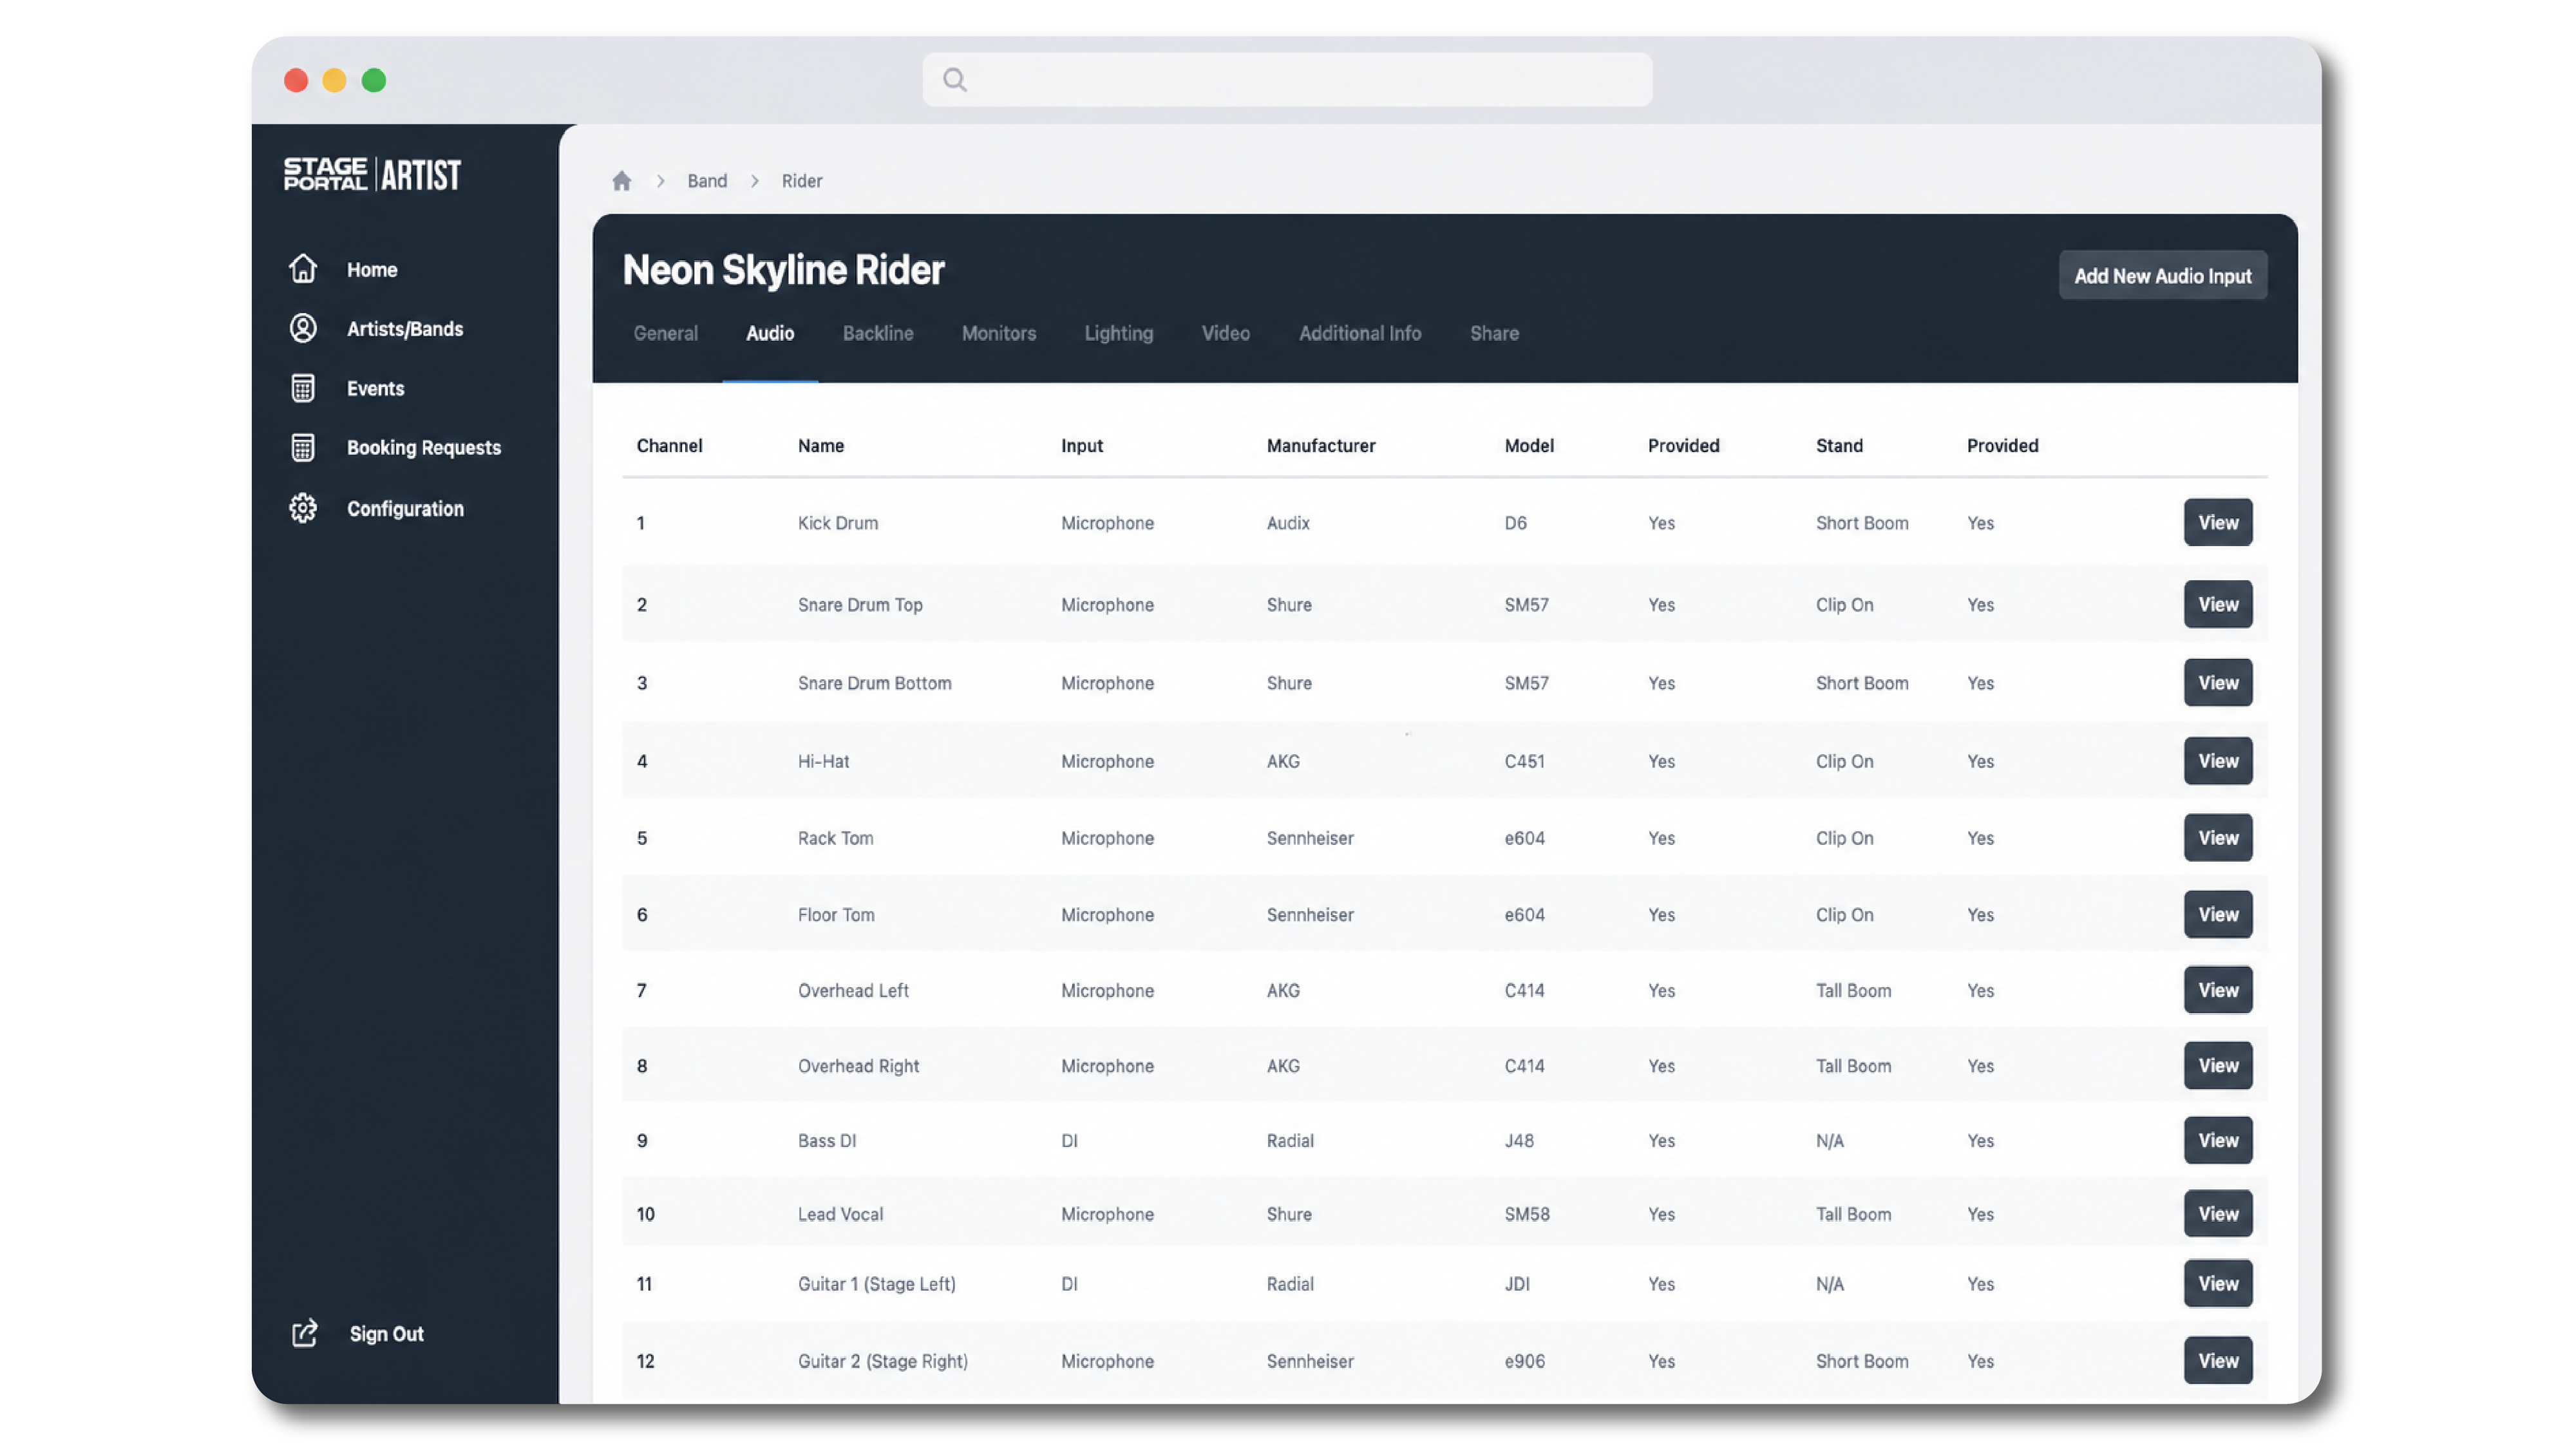
Task: Open the Home sidebar icon
Action: coord(303,269)
